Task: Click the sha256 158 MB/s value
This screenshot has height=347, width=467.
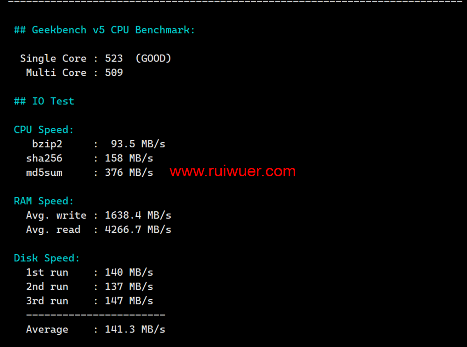Action: tap(129, 159)
